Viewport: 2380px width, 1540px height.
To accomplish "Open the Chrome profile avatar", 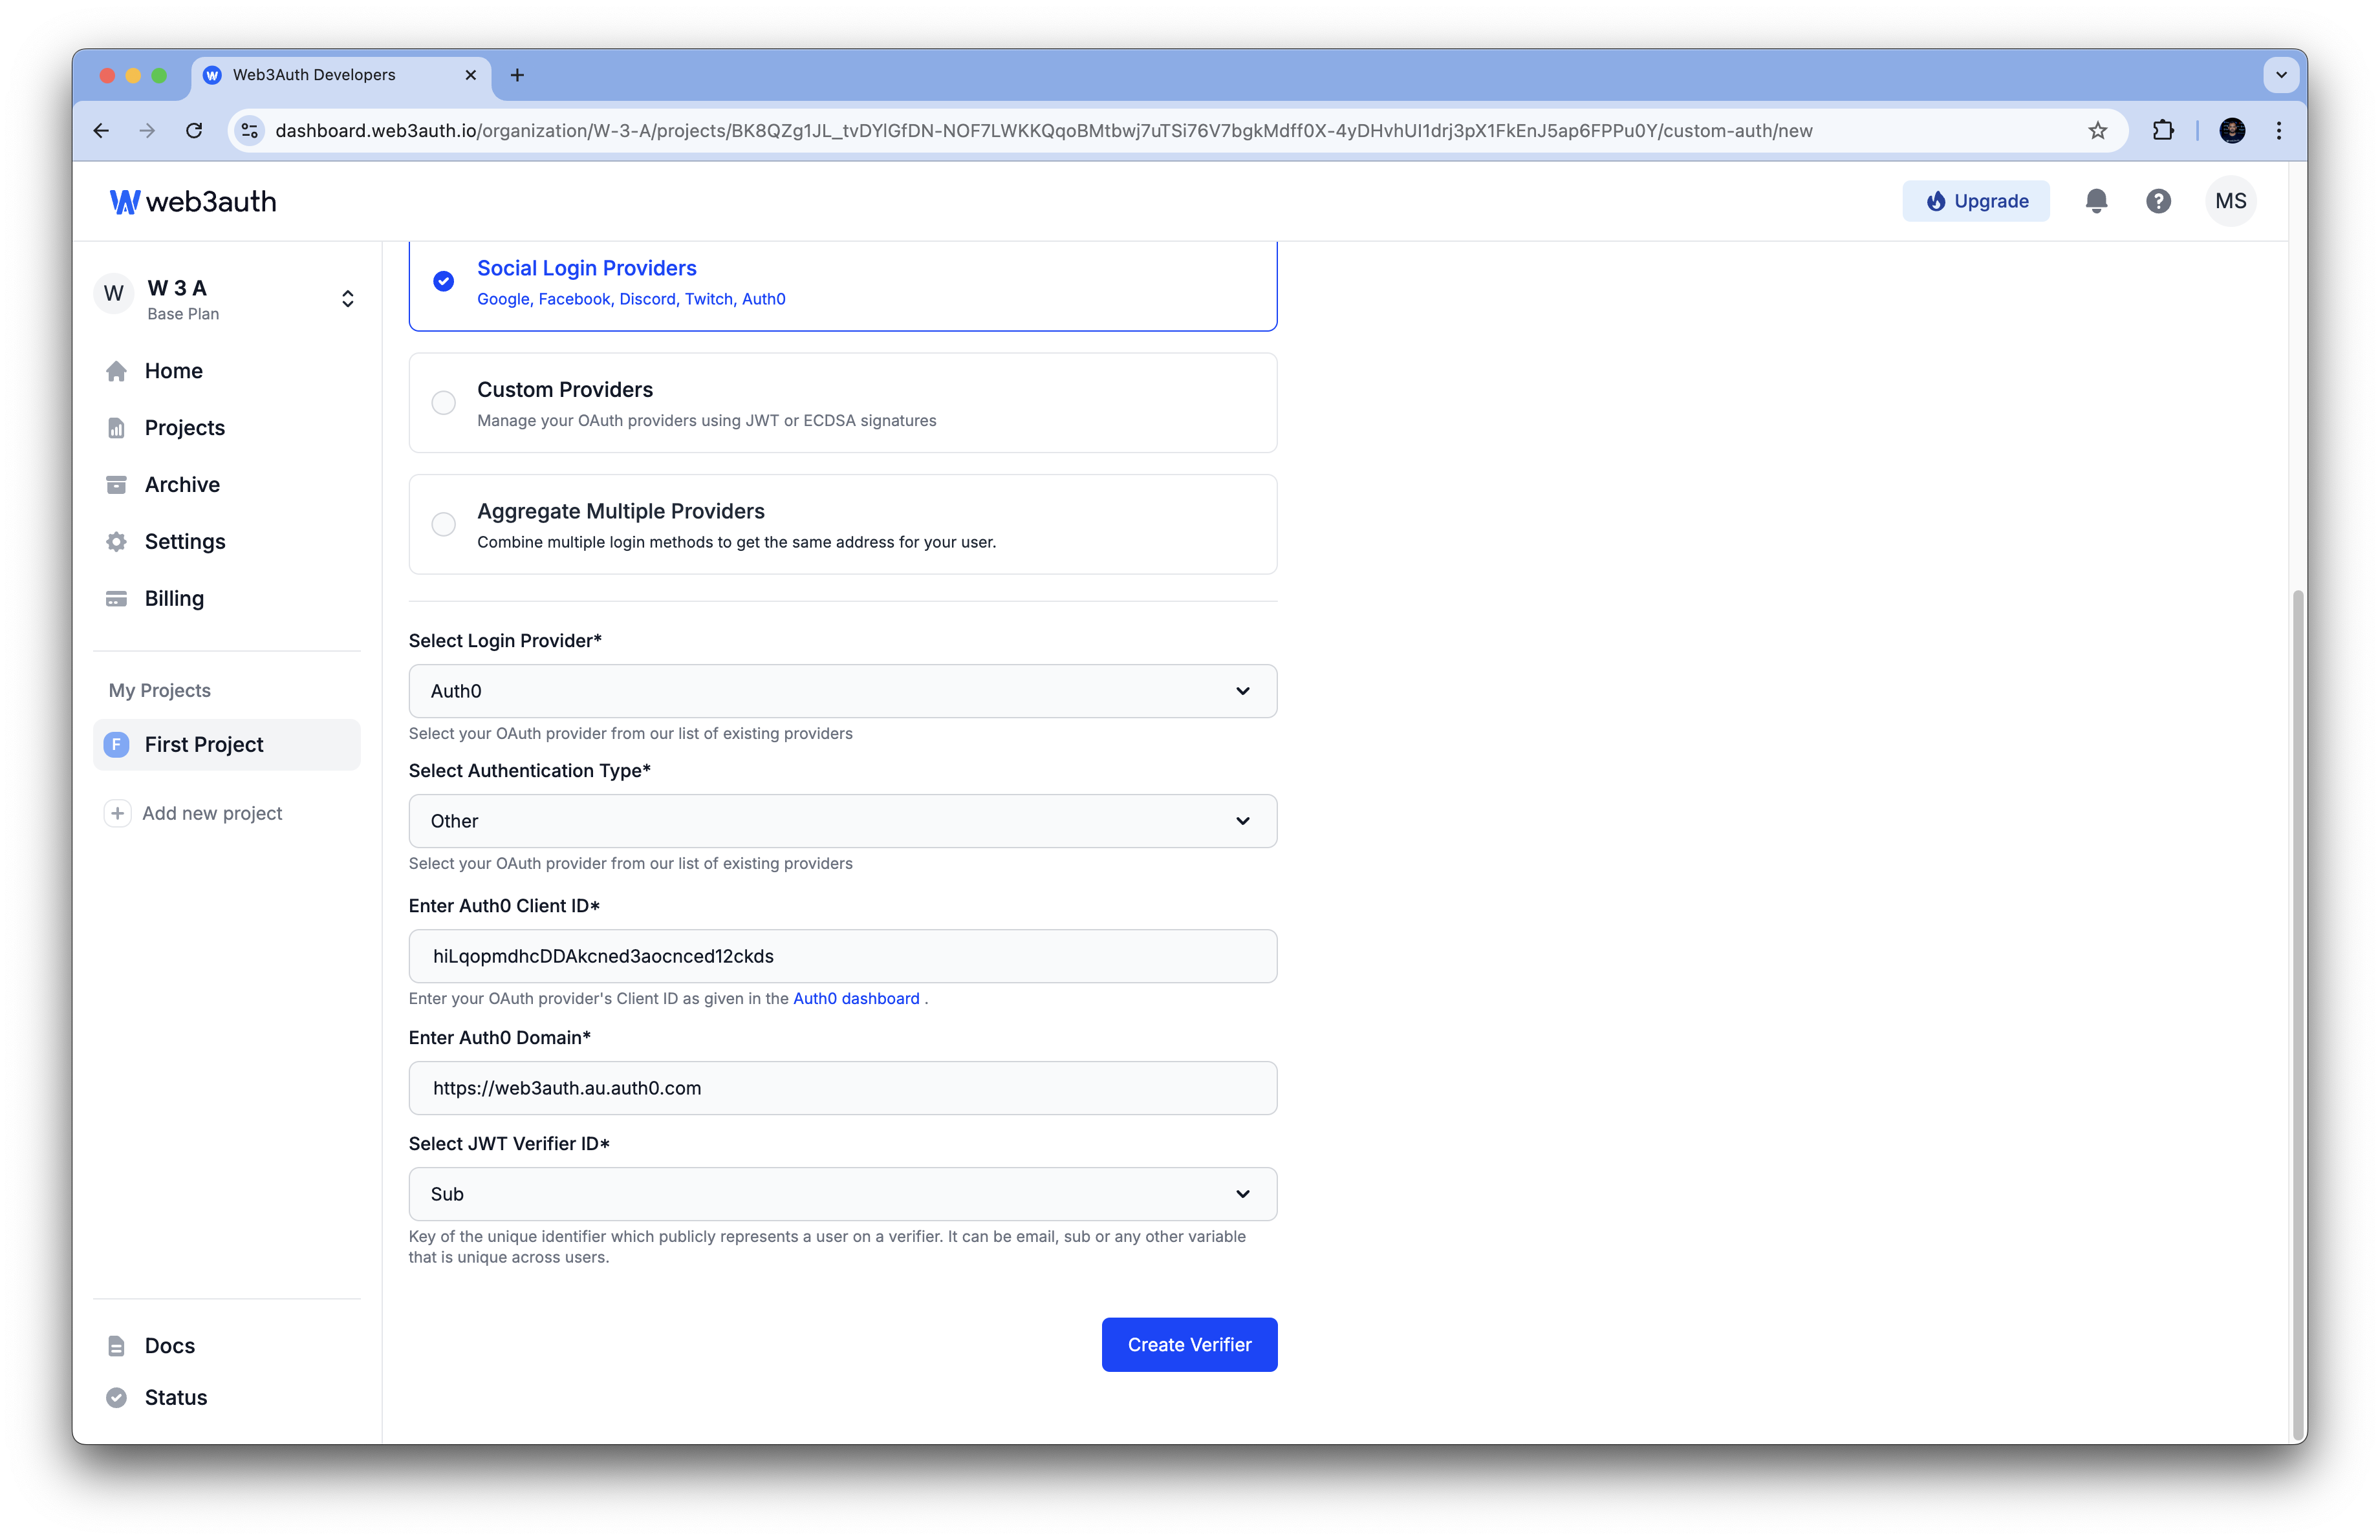I will coord(2232,131).
